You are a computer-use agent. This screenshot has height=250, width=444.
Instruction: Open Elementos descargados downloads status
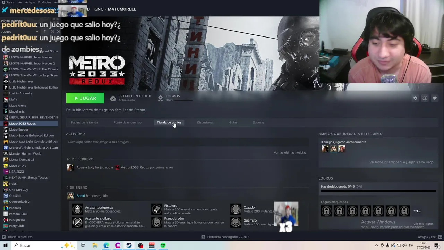(225, 237)
